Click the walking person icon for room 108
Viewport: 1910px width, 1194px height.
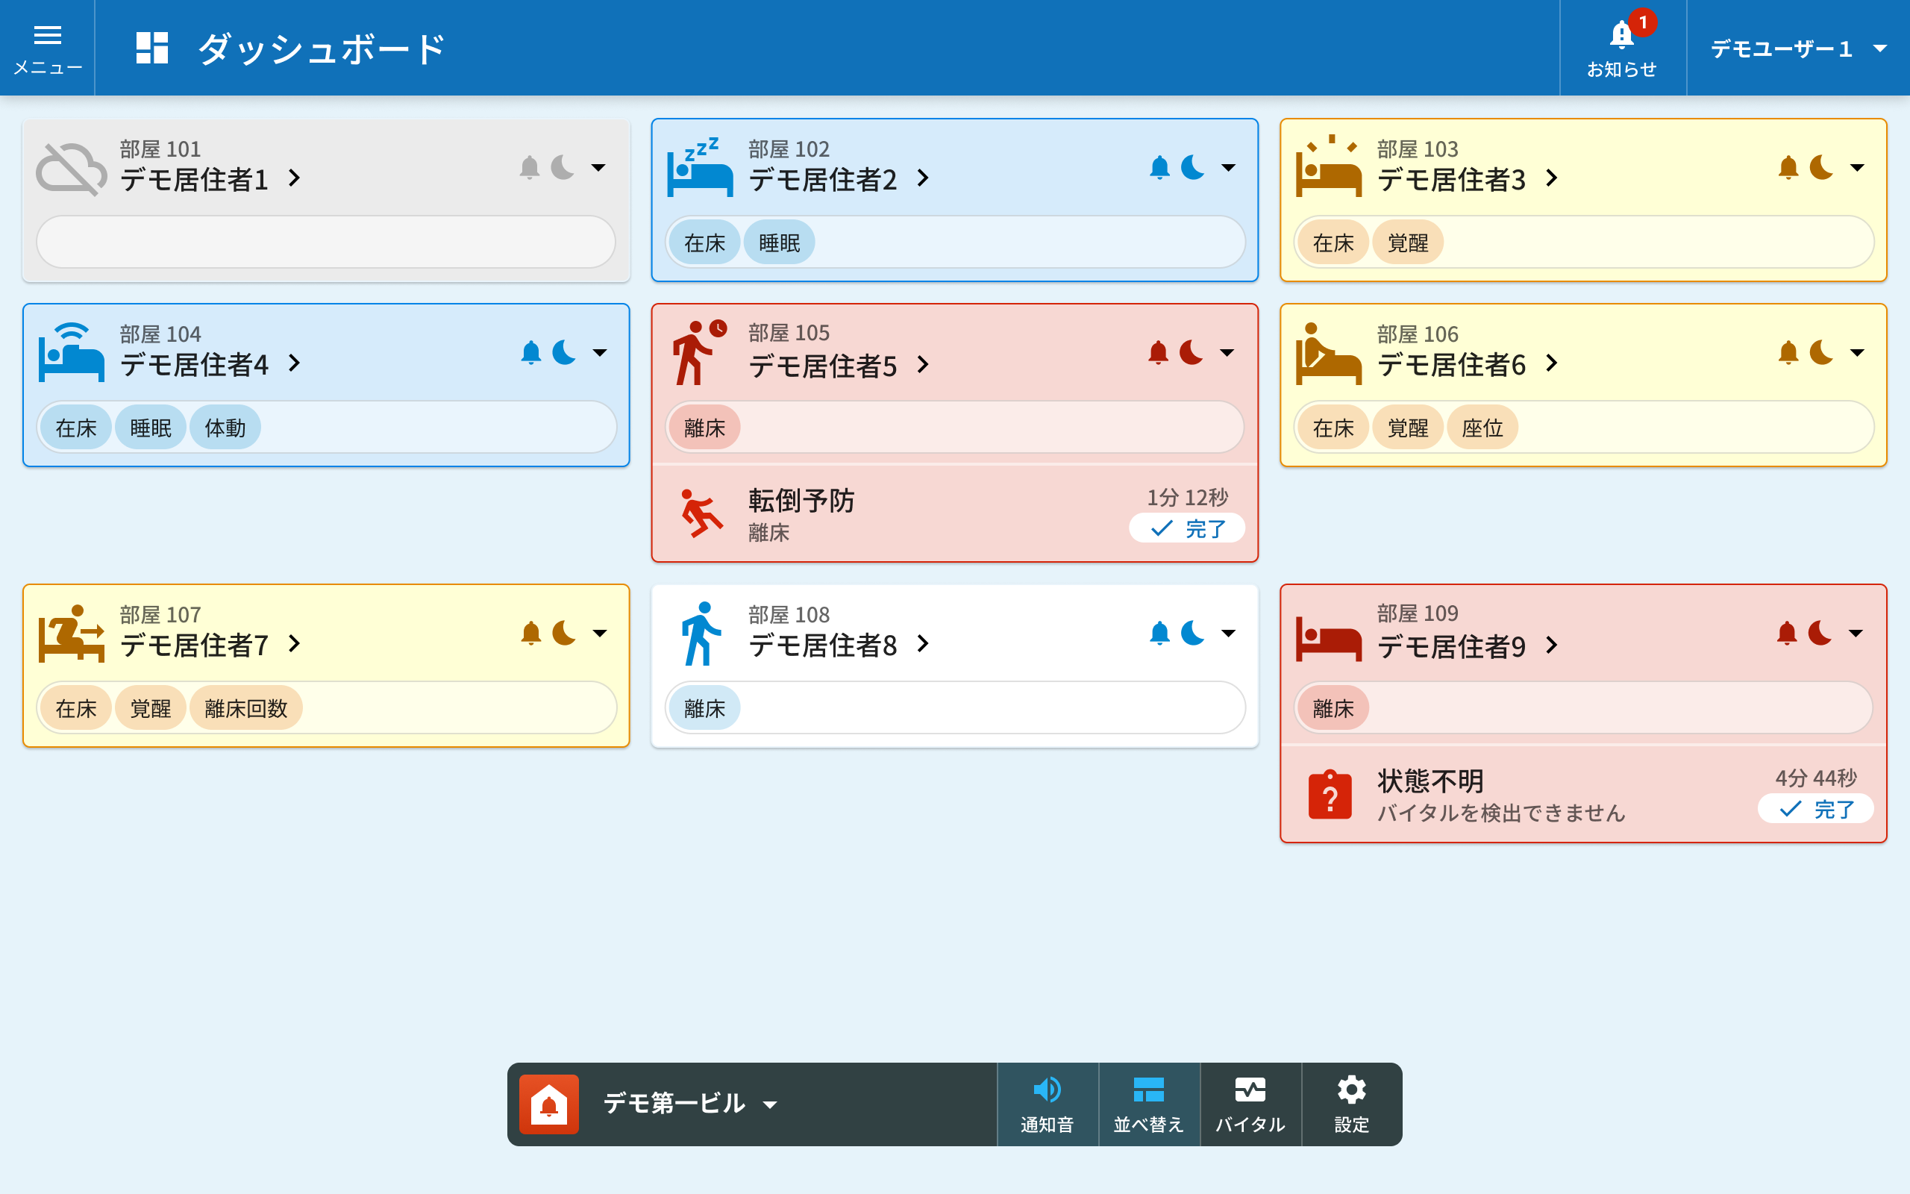(x=699, y=634)
